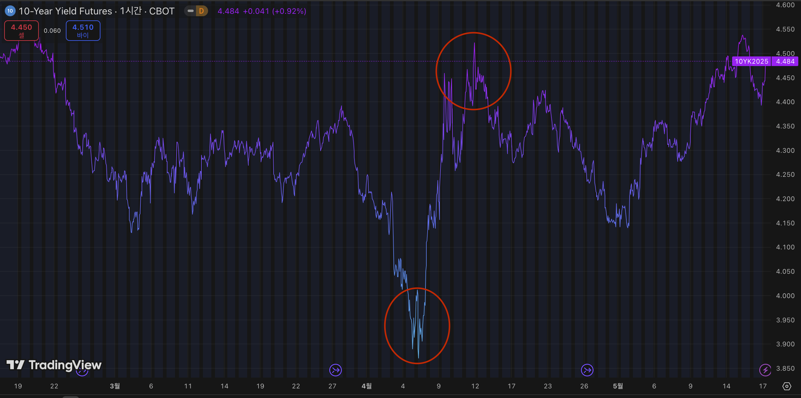Click the lightning bolt icon near 17
This screenshot has width=801, height=398.
coord(765,370)
